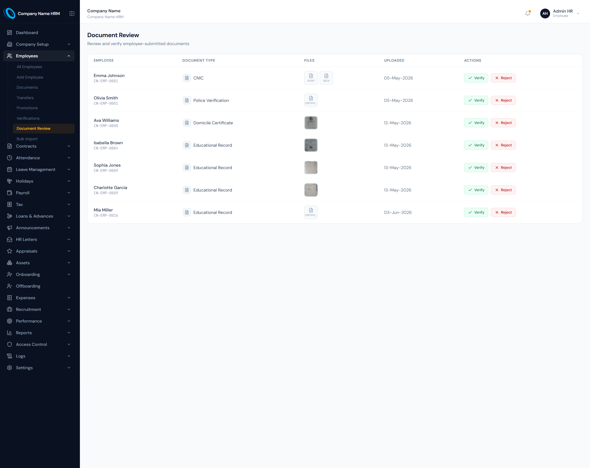Image resolution: width=590 pixels, height=468 pixels.
Task: Click the Reports bar chart icon
Action: coord(10,333)
